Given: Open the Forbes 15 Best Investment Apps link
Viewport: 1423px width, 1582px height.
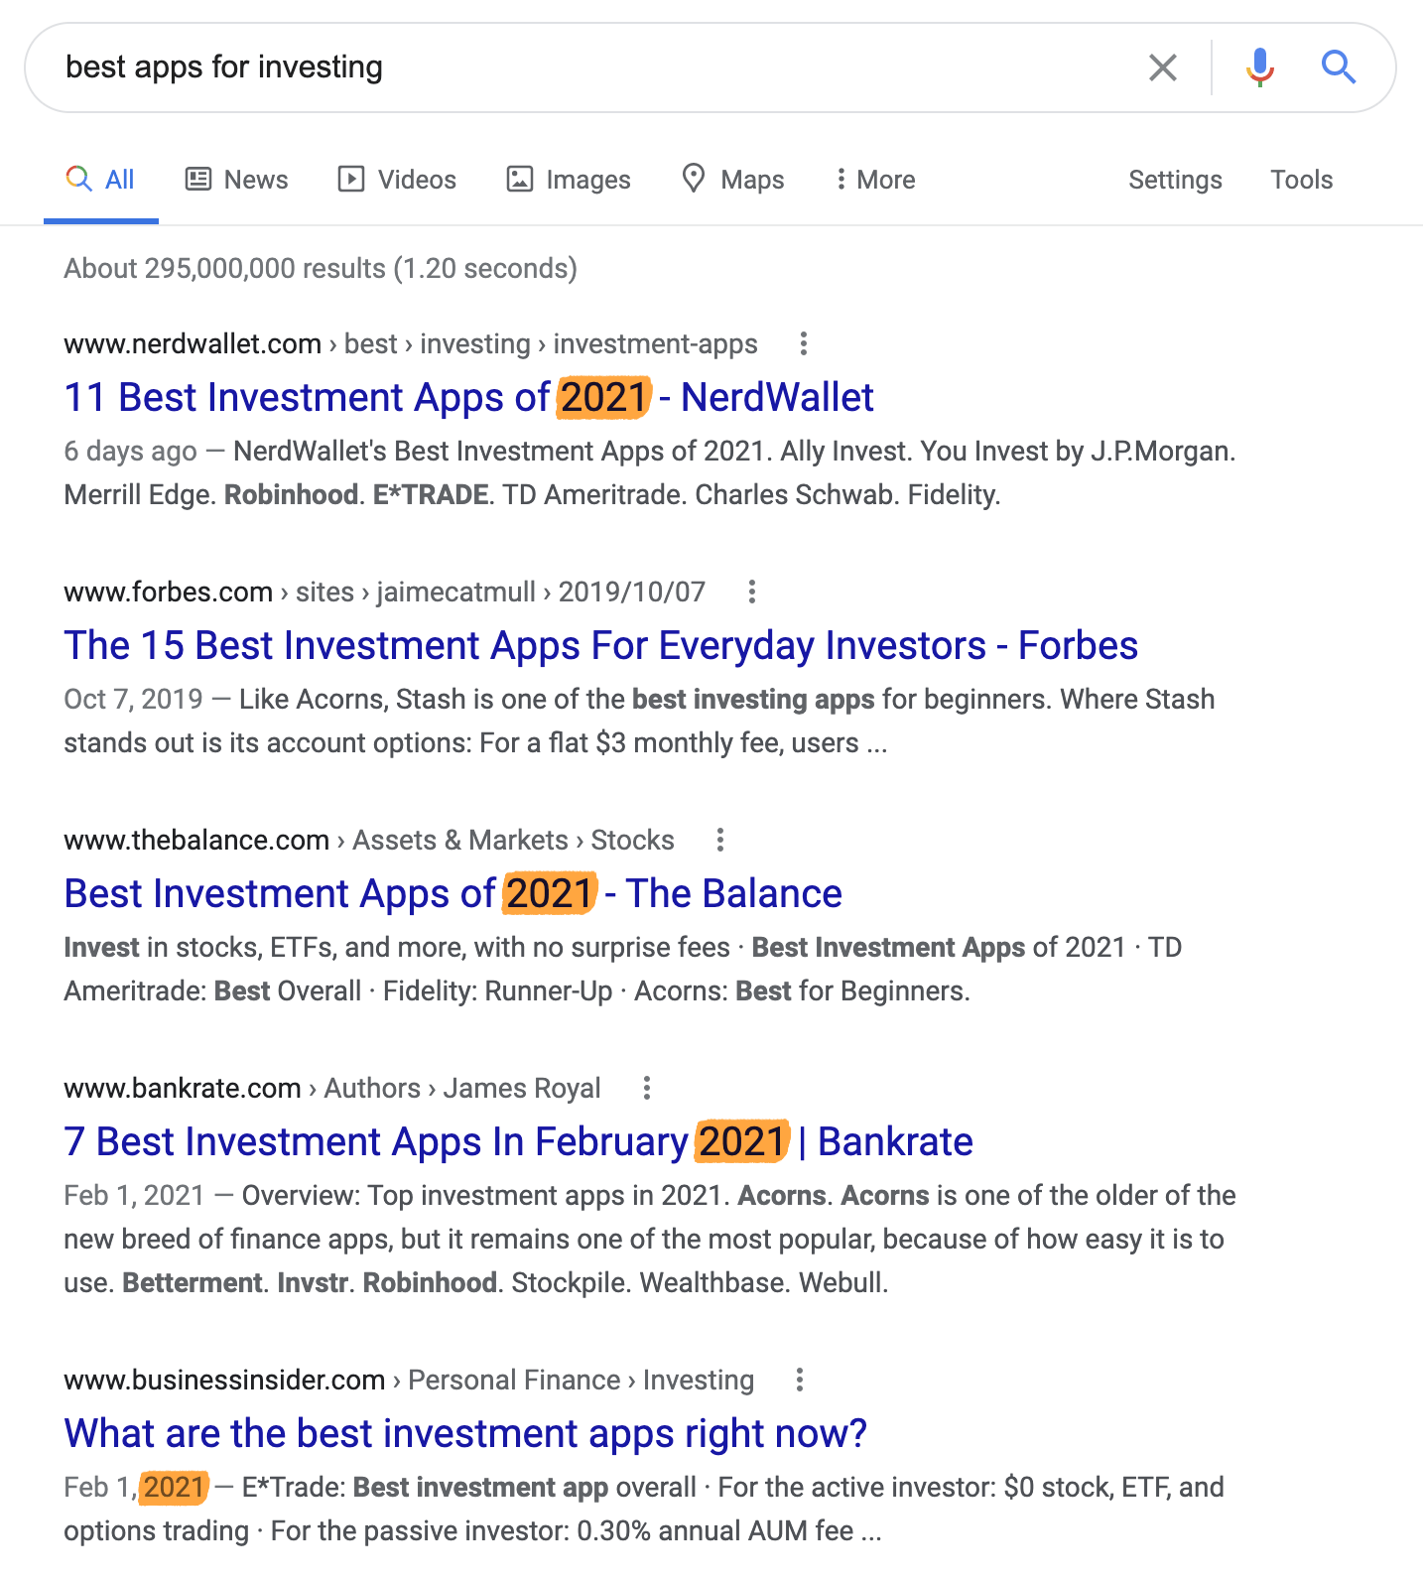Looking at the screenshot, I should pos(600,646).
